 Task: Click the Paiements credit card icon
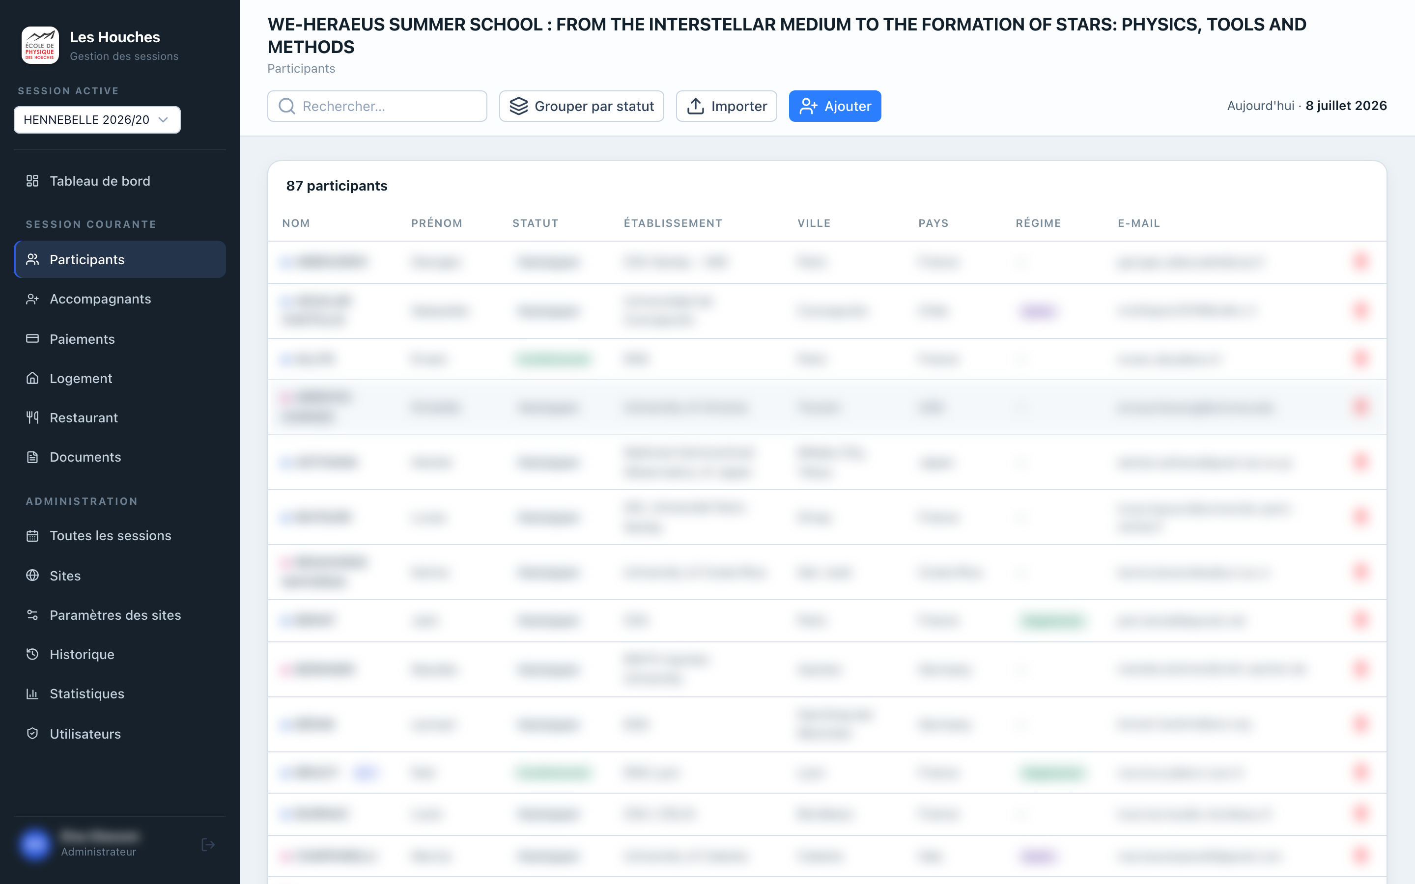point(33,338)
